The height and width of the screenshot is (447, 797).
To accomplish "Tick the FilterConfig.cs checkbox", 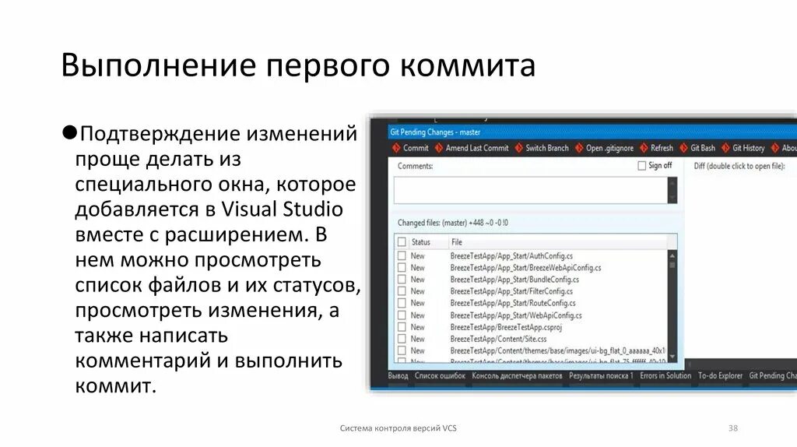I will [402, 291].
